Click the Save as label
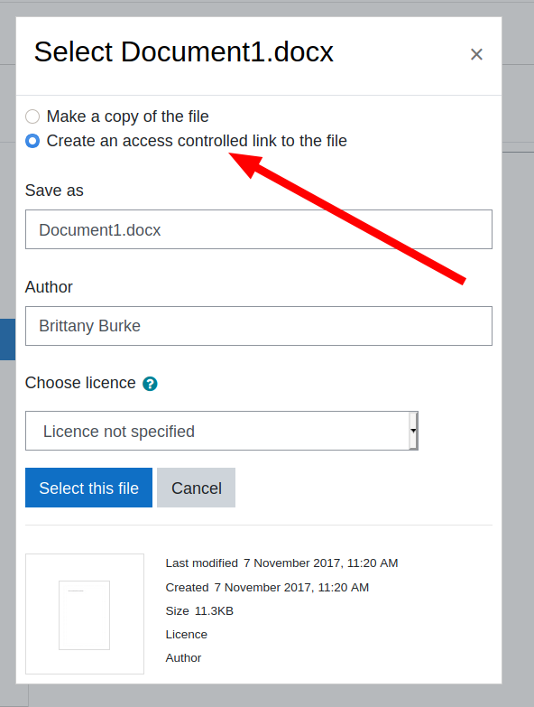 tap(54, 191)
